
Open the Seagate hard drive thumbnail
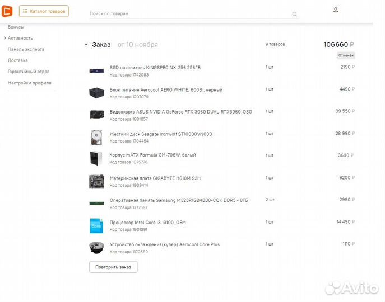pyautogui.click(x=96, y=137)
